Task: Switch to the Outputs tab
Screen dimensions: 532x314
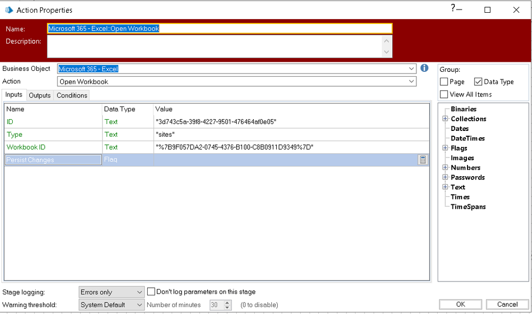Action: click(x=39, y=95)
